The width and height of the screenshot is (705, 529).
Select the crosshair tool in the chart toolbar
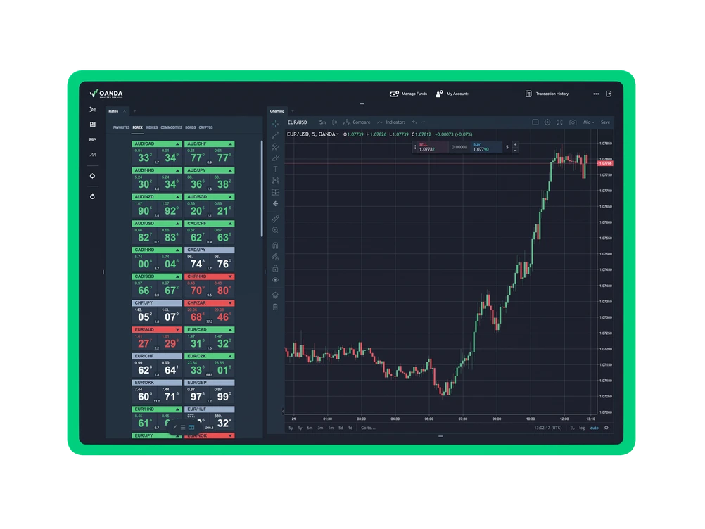(275, 124)
